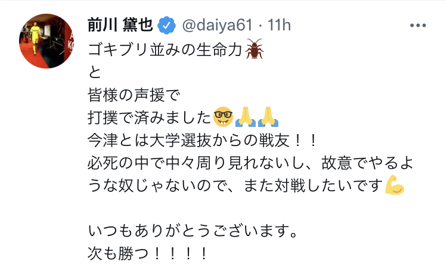Screen dimensions: 447x264
Task: Click the cockroach emoji
Action: click(x=254, y=49)
